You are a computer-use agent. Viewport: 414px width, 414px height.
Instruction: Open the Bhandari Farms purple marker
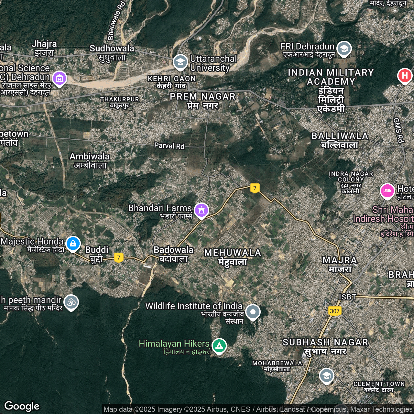[x=201, y=210]
